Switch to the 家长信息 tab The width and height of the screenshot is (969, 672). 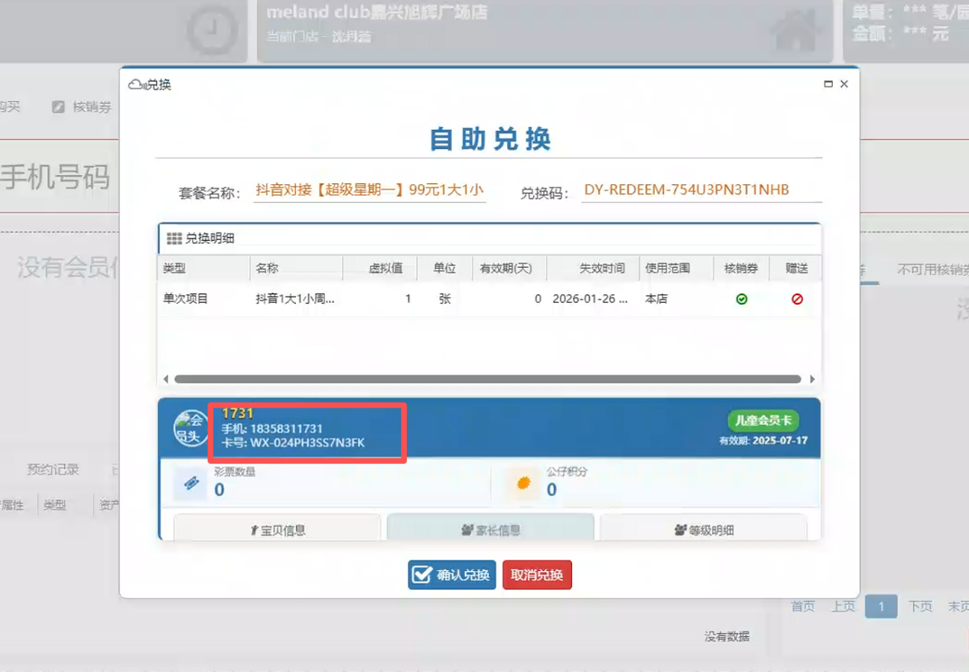click(490, 529)
